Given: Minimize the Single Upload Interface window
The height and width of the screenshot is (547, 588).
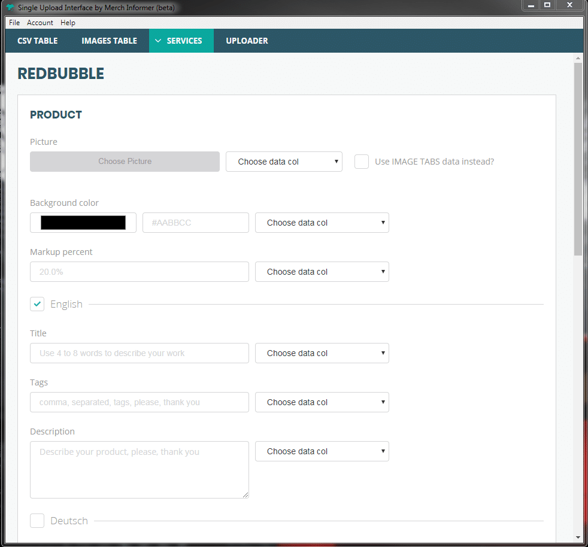Looking at the screenshot, I should [x=531, y=5].
